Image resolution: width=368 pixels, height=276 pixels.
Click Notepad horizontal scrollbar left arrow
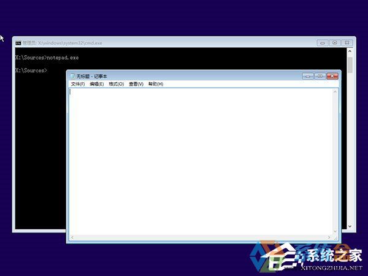pos(72,237)
